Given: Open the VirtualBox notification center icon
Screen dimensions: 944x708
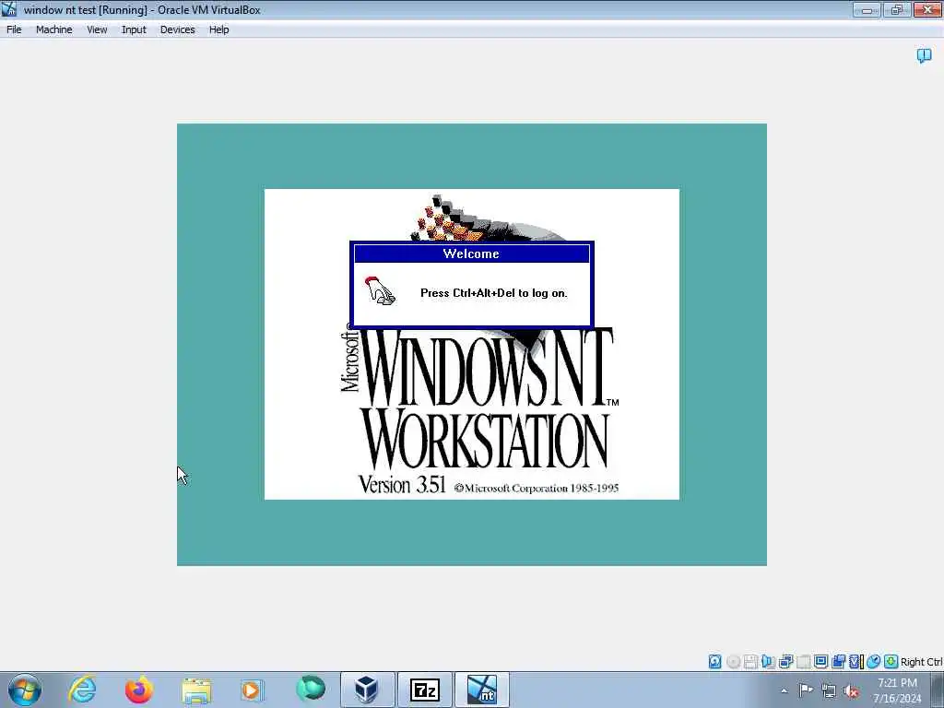Looking at the screenshot, I should pyautogui.click(x=924, y=56).
